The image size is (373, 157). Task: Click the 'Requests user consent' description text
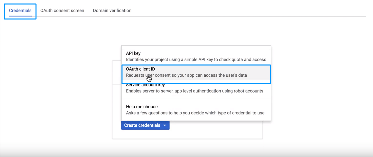(x=187, y=75)
